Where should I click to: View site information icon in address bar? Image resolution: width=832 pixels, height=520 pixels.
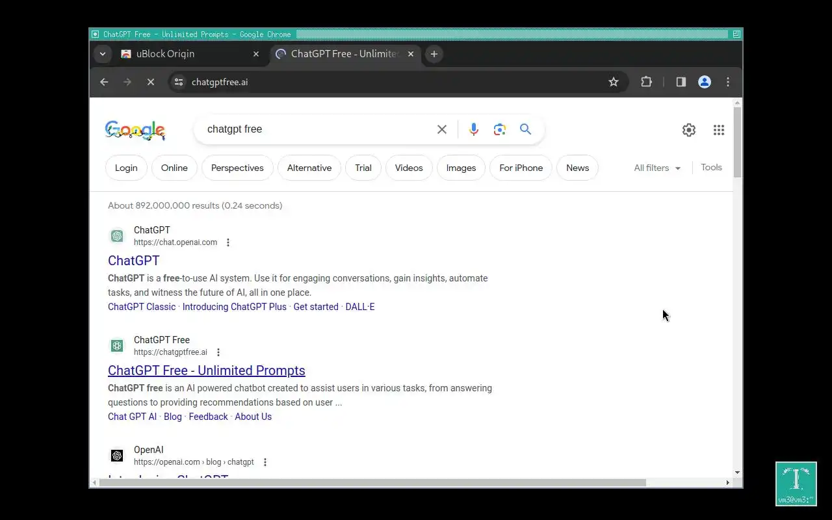(x=179, y=82)
